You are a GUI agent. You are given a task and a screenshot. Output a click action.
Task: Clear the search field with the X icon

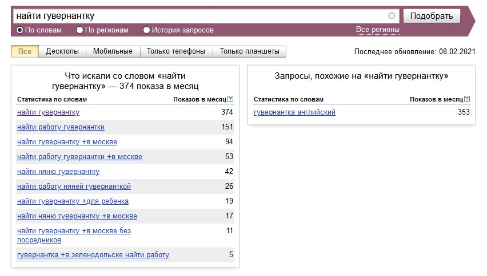tap(392, 16)
